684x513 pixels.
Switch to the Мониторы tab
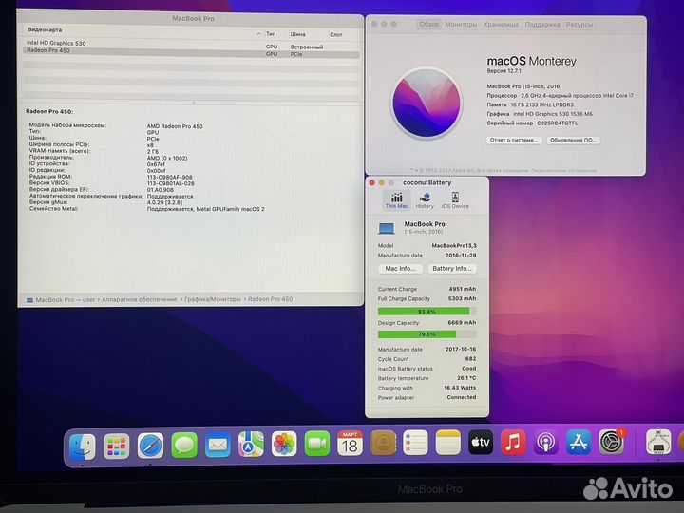click(461, 25)
